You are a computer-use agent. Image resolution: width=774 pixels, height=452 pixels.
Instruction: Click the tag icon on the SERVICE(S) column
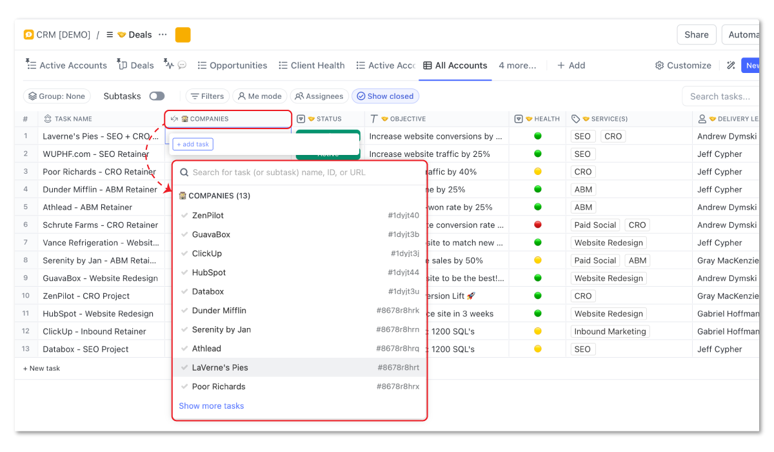576,119
